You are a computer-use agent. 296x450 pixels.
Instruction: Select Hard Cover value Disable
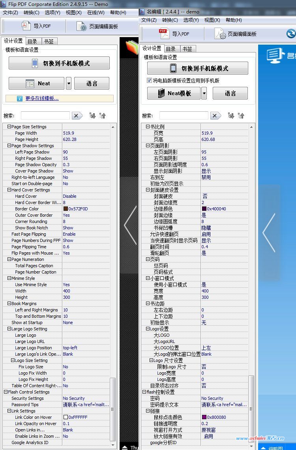click(x=70, y=196)
